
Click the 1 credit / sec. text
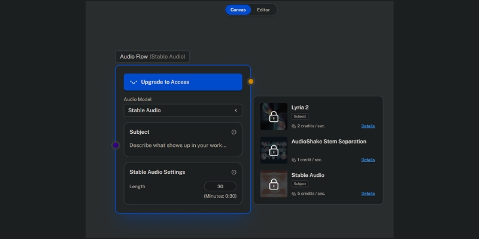[x=310, y=160]
